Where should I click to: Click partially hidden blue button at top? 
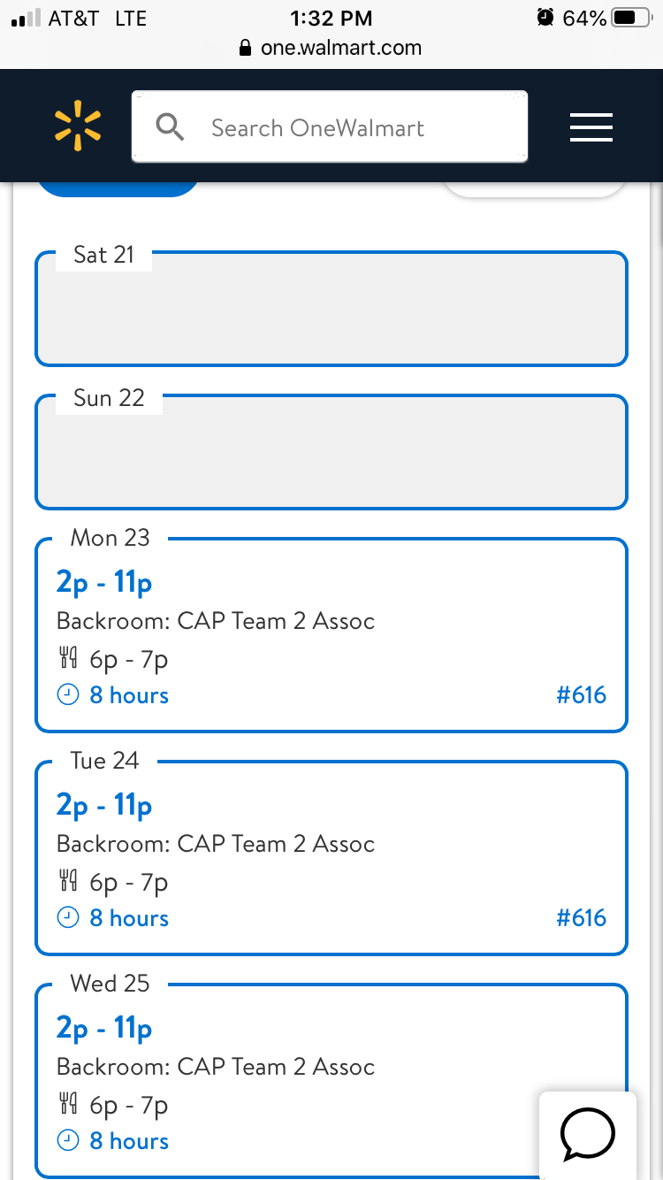tap(118, 188)
